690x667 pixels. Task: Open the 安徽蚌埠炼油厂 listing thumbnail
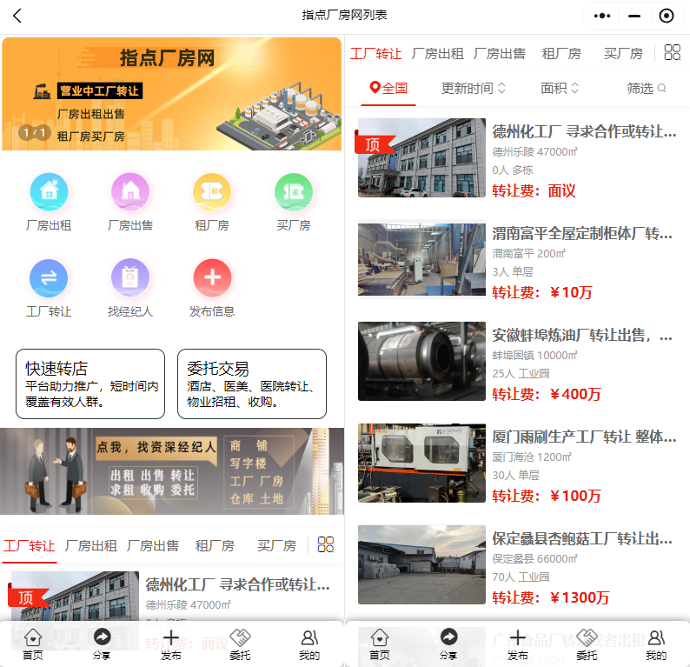(421, 362)
